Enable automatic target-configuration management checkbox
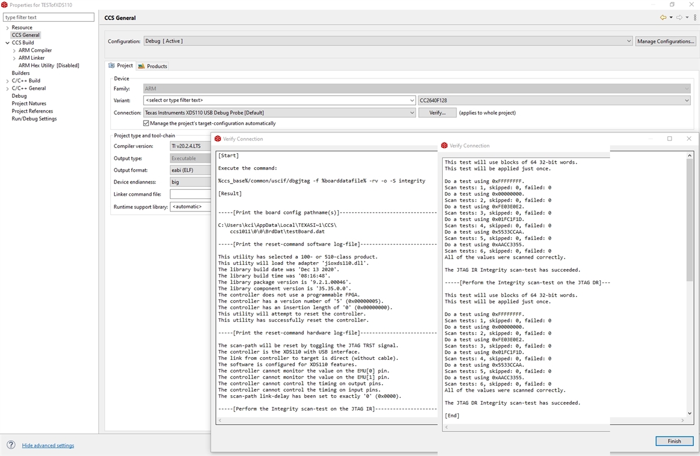This screenshot has height=456, width=700. [x=146, y=123]
